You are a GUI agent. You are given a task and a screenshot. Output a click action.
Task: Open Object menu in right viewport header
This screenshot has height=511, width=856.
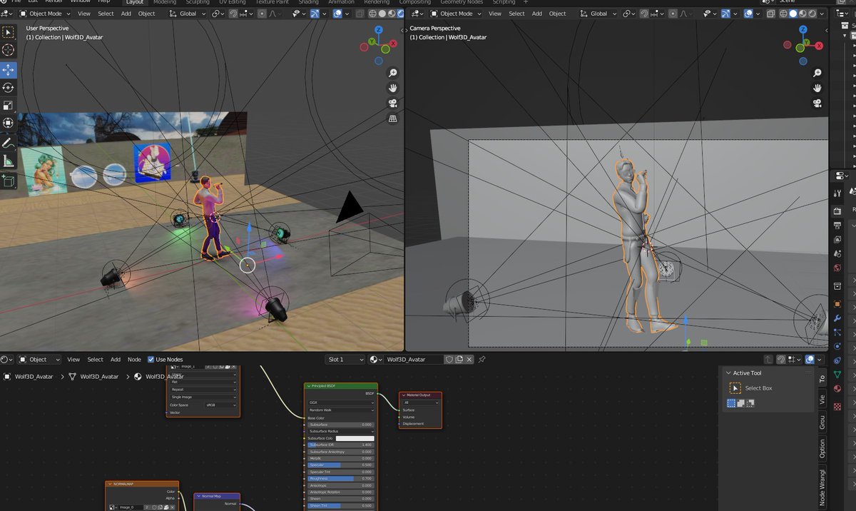tap(557, 14)
